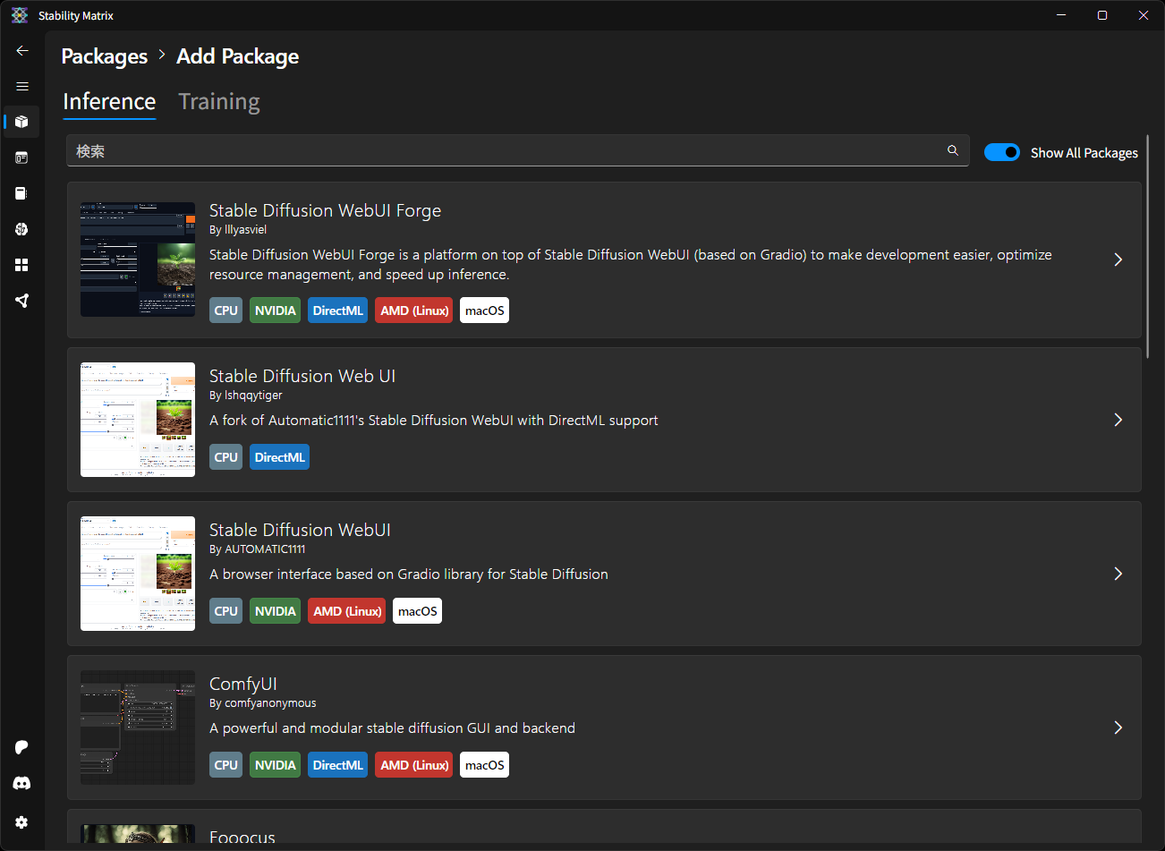Viewport: 1165px width, 851px height.
Task: Click the DirectML badge in ComfyUI row
Action: click(x=338, y=765)
